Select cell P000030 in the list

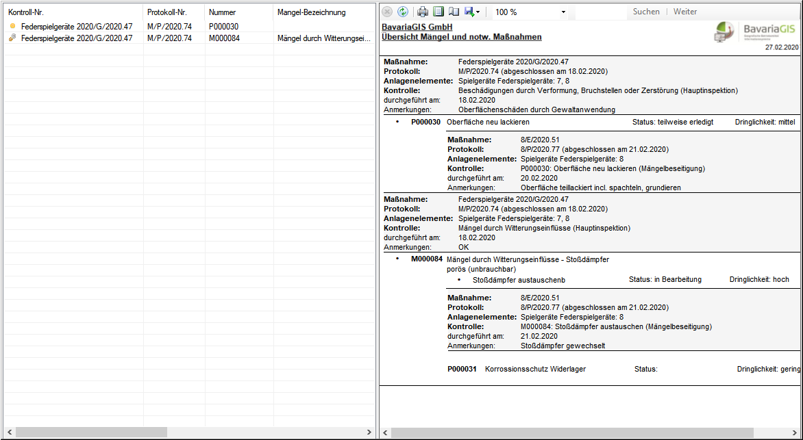224,26
